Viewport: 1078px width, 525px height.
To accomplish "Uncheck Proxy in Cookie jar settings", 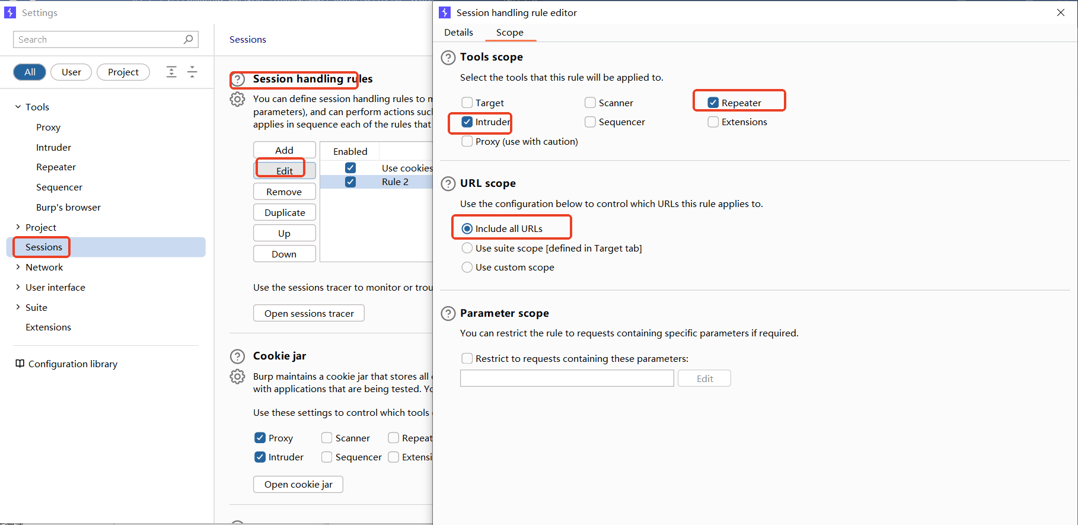I will point(260,438).
